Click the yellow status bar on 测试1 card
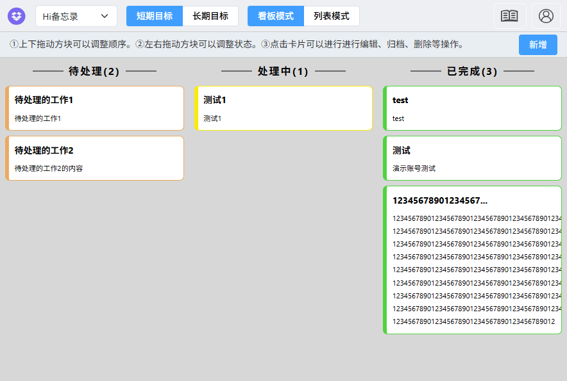567x381 pixels. pos(196,108)
